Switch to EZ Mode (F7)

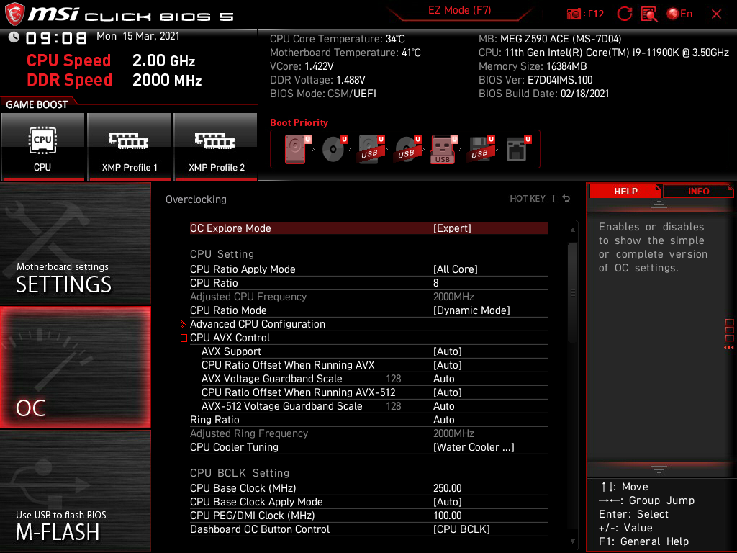tap(459, 10)
